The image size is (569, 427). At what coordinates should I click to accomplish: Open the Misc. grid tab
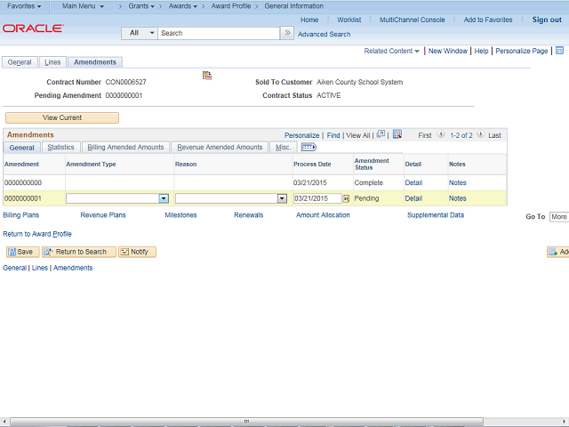[x=283, y=147]
